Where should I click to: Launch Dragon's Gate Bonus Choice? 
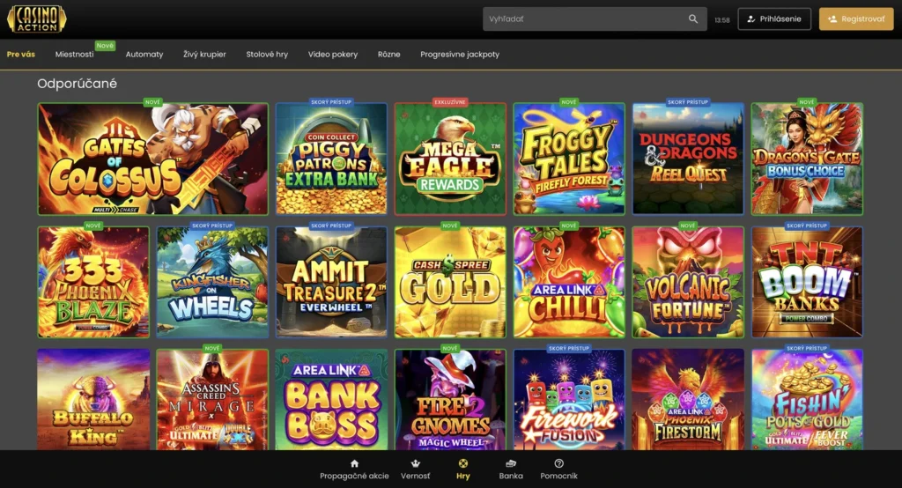click(807, 159)
